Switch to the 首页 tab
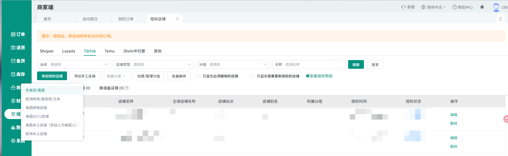Image resolution: width=508 pixels, height=156 pixels. click(47, 19)
